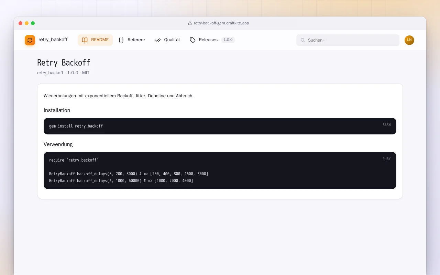Click the Retry Backoff page heading
440x275 pixels.
pos(64,63)
